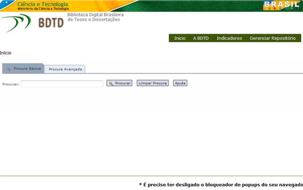The width and height of the screenshot is (303, 190).
Task: Click the popup blocker warning message
Action: (221, 184)
